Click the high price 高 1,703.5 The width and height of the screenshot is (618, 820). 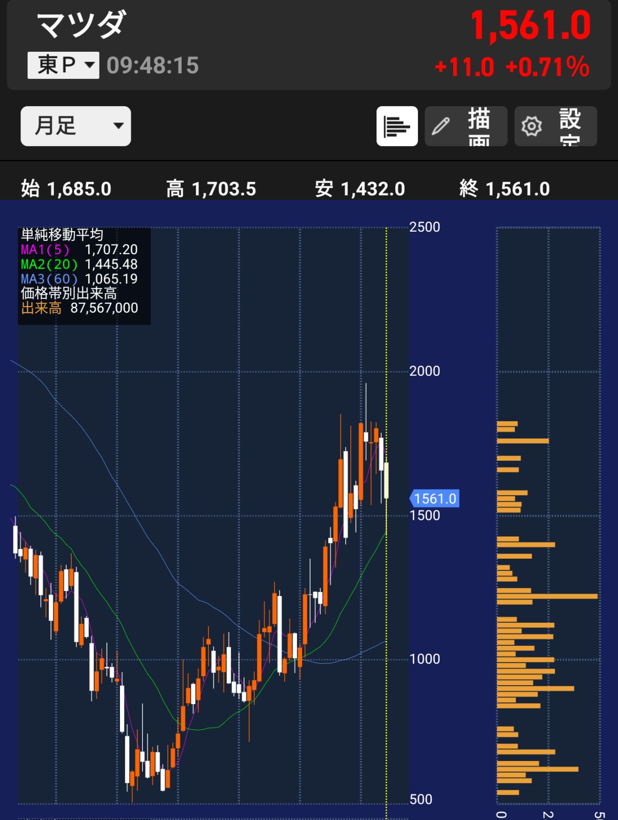point(211,189)
